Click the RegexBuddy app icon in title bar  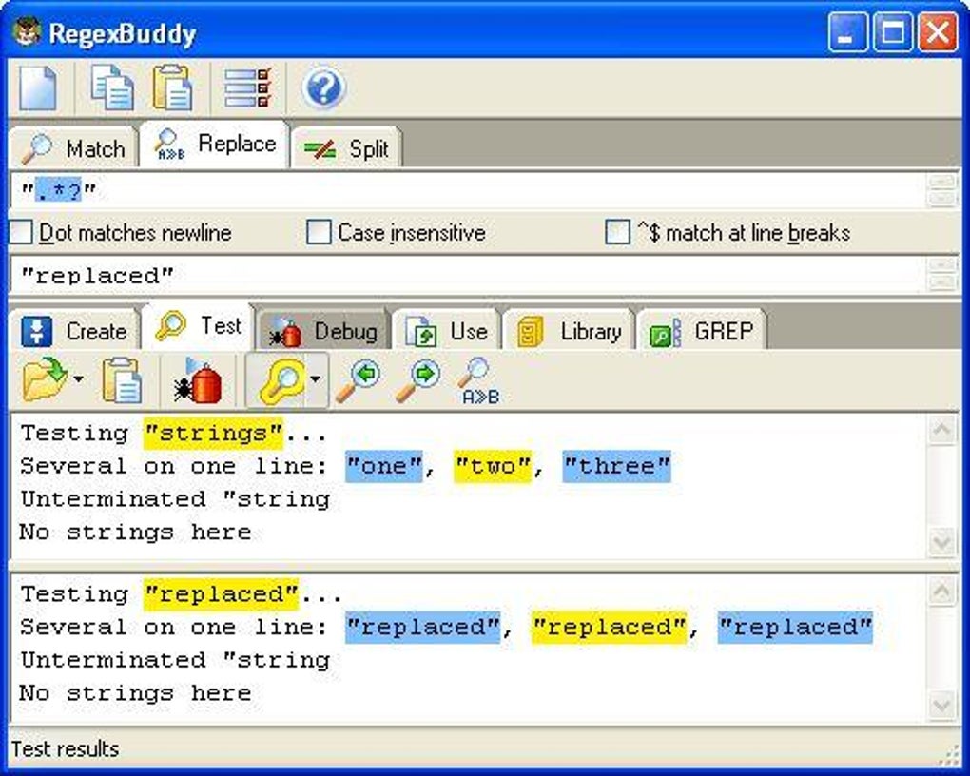(x=27, y=31)
